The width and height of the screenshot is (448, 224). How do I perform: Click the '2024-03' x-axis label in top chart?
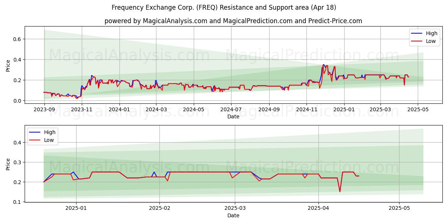[x=156, y=109]
